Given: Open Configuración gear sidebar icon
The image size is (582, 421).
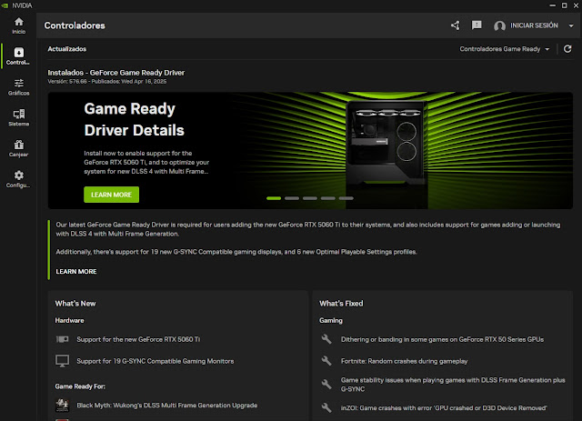Looking at the screenshot, I should [18, 175].
